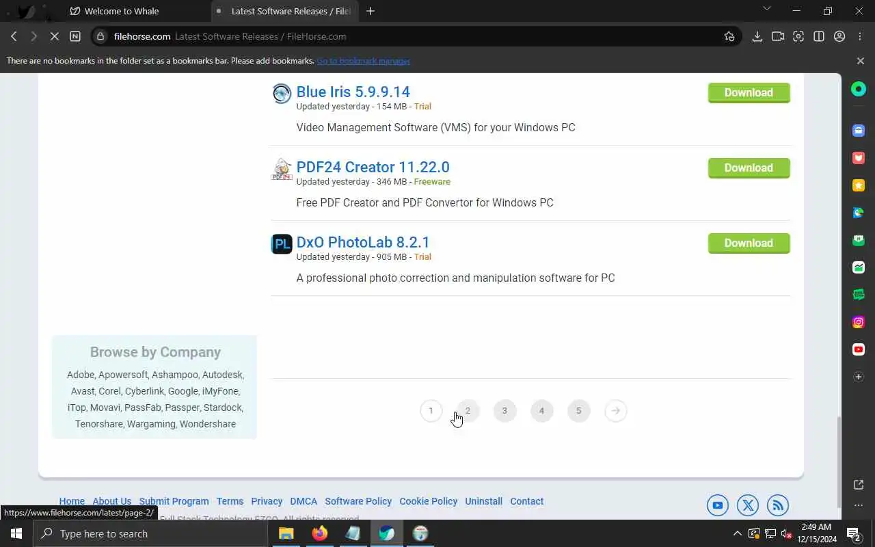Open the DxO PhotoLab 8.2.1 title link
The image size is (875, 547).
tap(363, 242)
